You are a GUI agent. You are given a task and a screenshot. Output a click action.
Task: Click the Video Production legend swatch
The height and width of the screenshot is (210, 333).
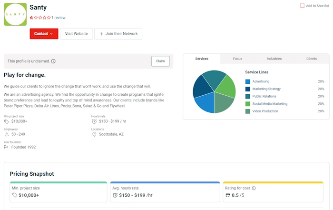[248, 111]
